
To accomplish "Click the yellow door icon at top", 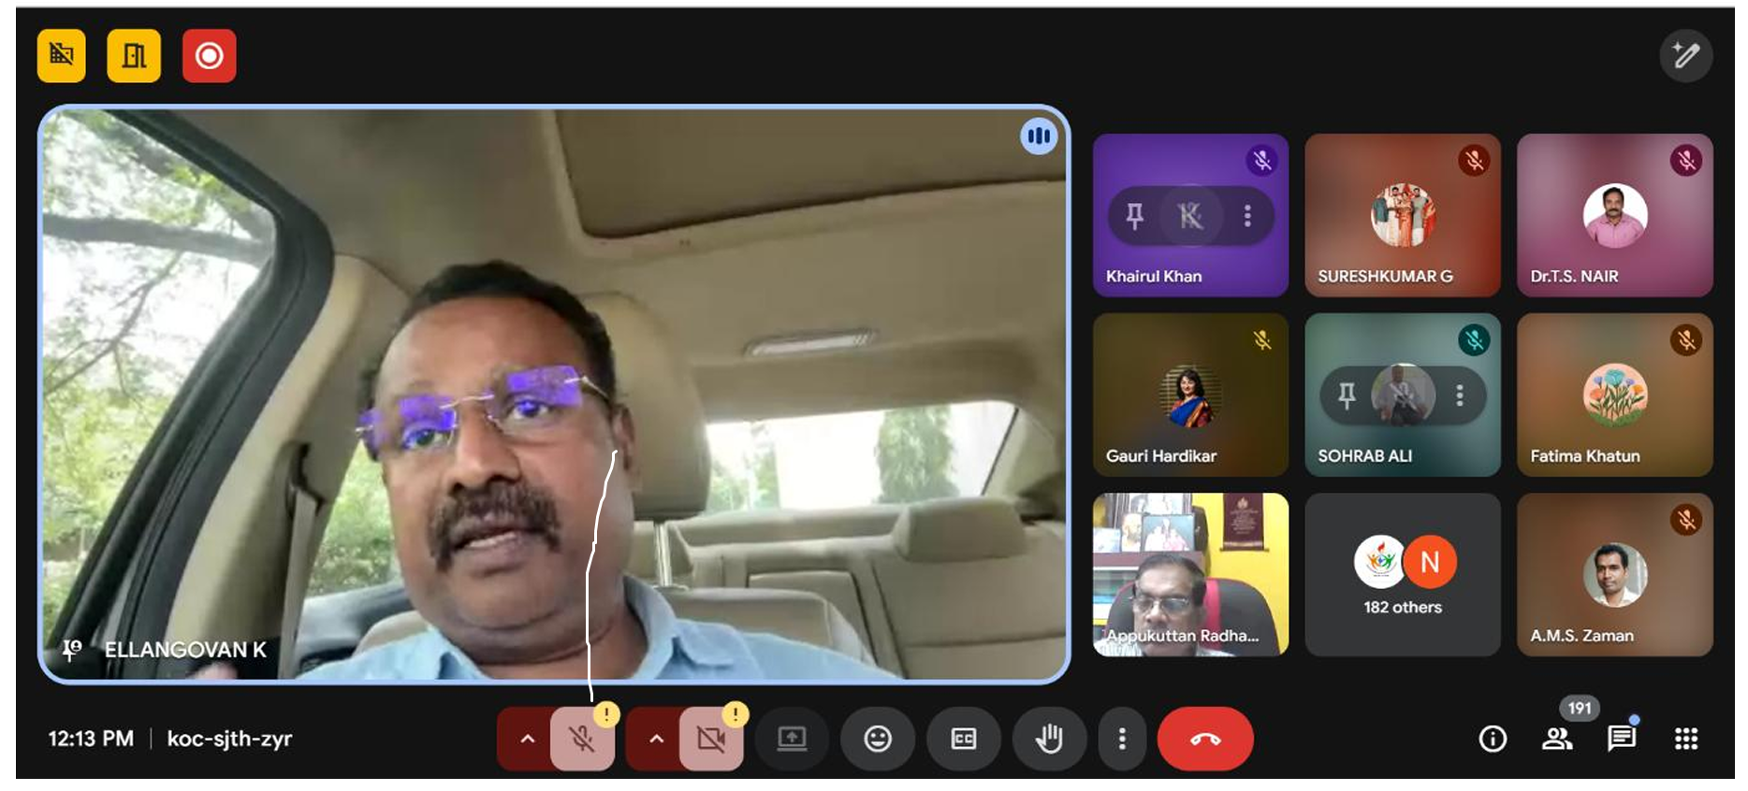I will [134, 56].
